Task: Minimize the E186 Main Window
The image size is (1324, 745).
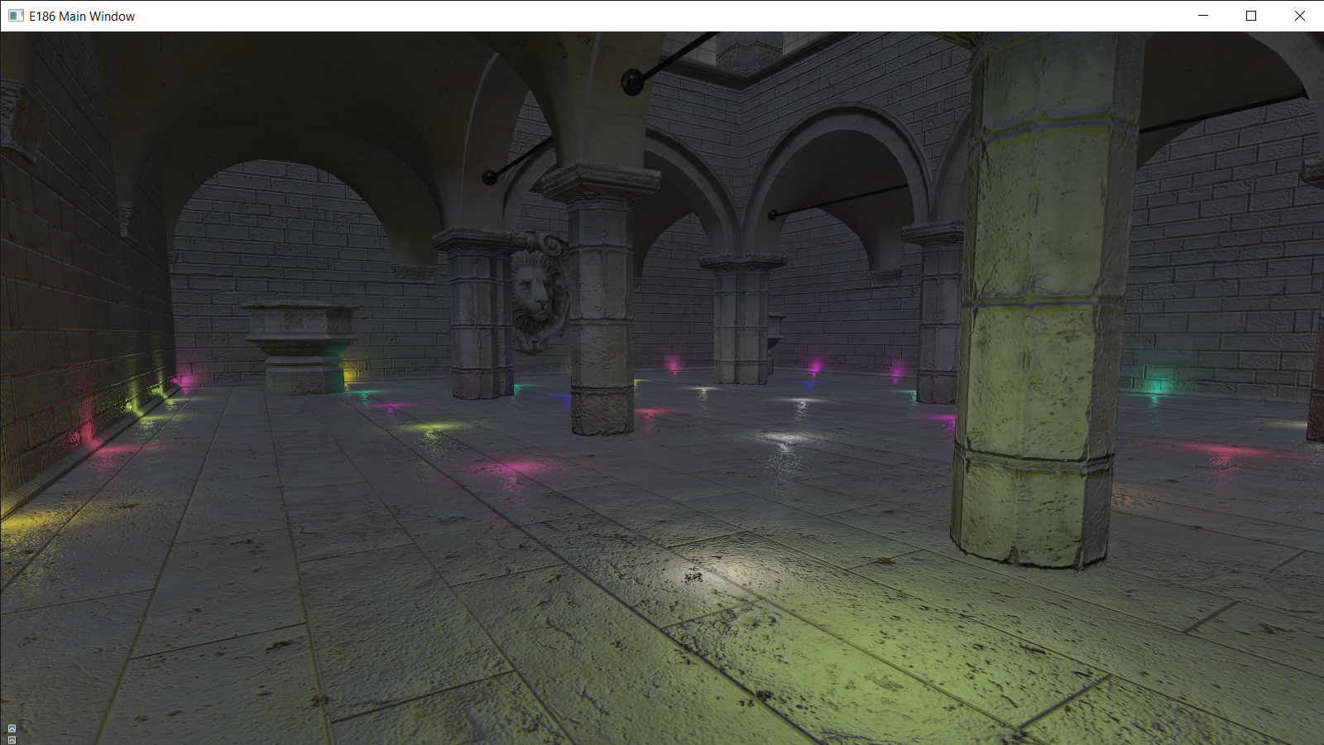Action: pyautogui.click(x=1203, y=16)
